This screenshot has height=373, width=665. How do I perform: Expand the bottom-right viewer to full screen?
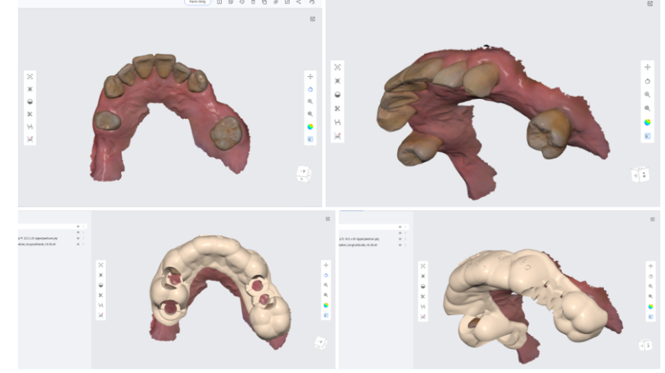click(x=653, y=219)
